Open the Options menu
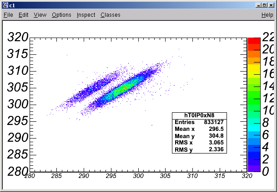The height and width of the screenshot is (192, 277). click(x=61, y=15)
